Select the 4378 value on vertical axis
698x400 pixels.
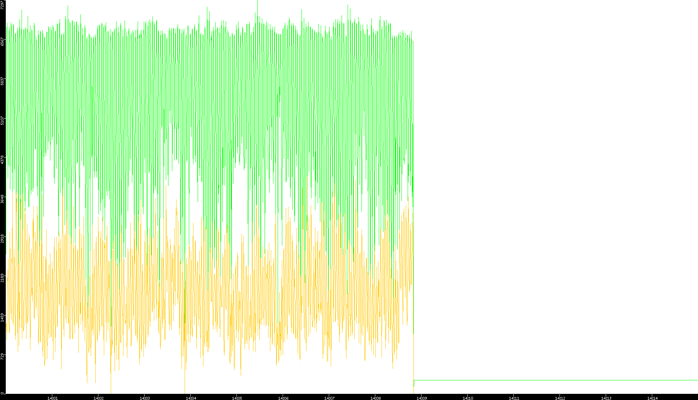3,160
